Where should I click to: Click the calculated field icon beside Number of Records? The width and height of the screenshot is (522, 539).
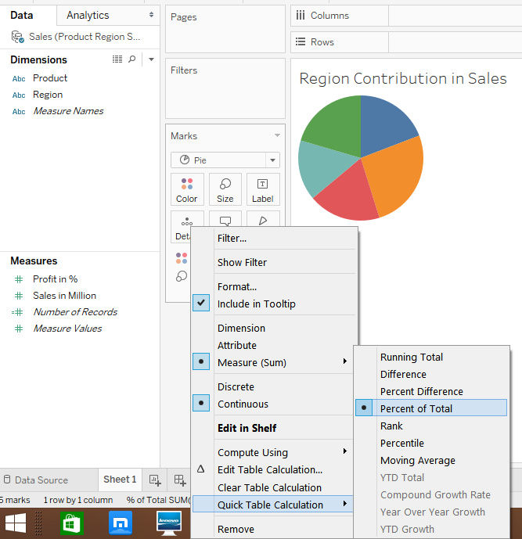click(x=17, y=312)
